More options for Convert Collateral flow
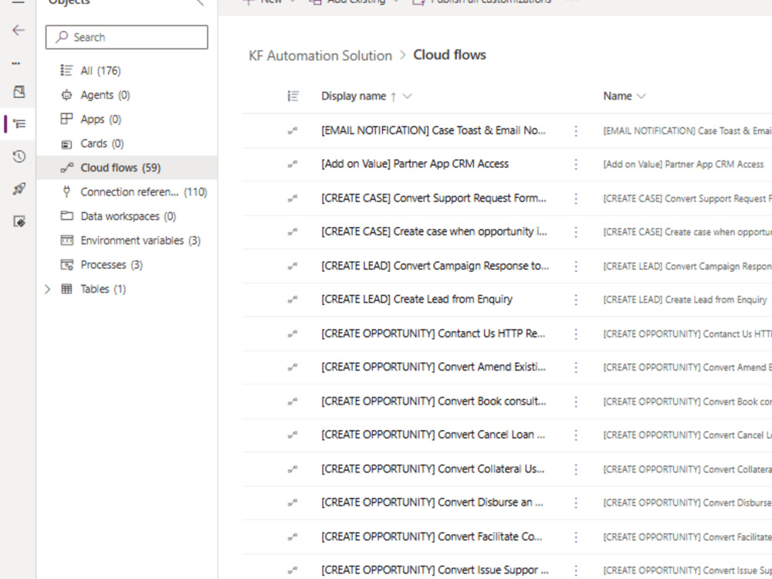Screen dimensions: 772x579 (x=576, y=469)
